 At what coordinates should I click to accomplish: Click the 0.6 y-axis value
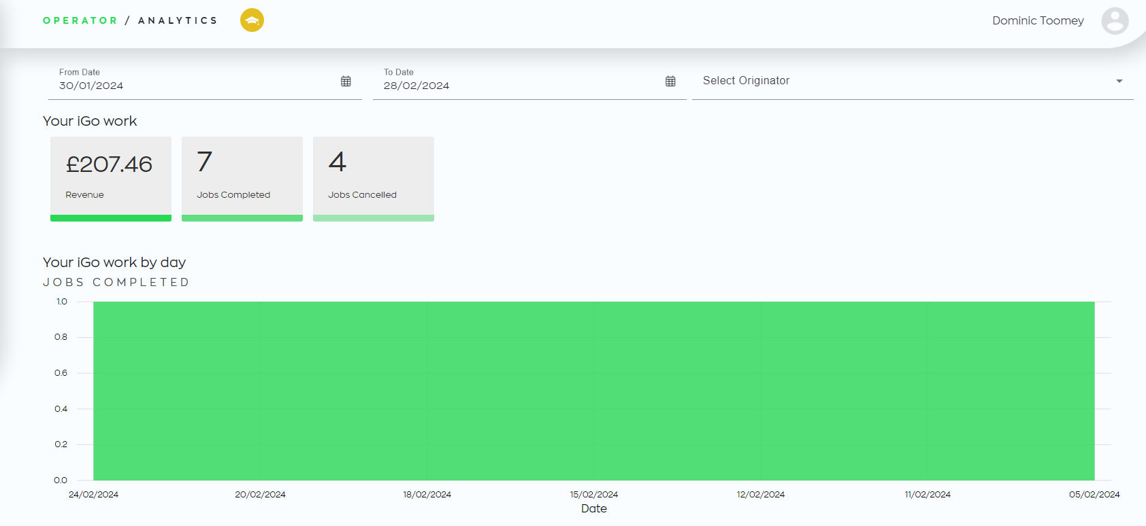click(61, 372)
